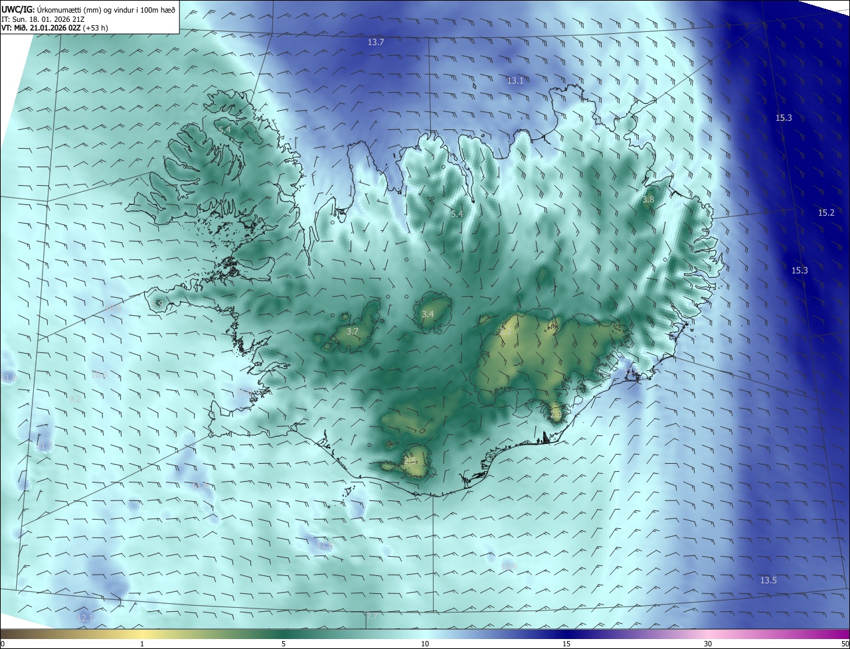
Task: Click the 'UWC/IG: Úrkomumætti (mm)' title line
Action: pos(88,10)
